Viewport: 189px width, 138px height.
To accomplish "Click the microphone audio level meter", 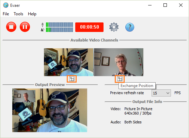I will [59, 25].
